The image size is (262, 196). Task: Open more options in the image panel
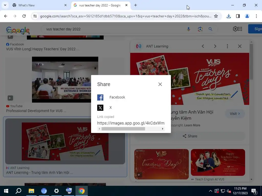click(227, 46)
